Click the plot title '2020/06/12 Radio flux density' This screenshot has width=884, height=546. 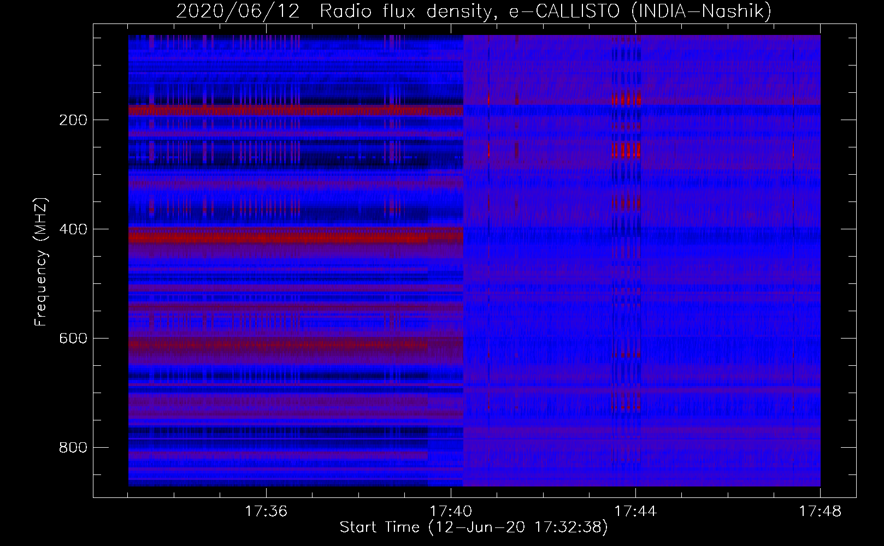(x=336, y=11)
